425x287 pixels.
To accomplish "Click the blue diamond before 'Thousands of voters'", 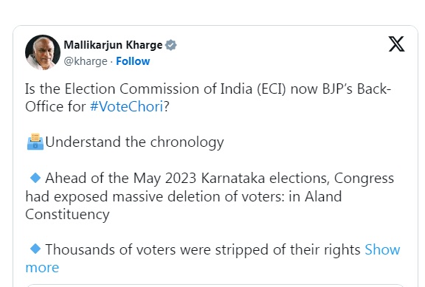I will [35, 249].
